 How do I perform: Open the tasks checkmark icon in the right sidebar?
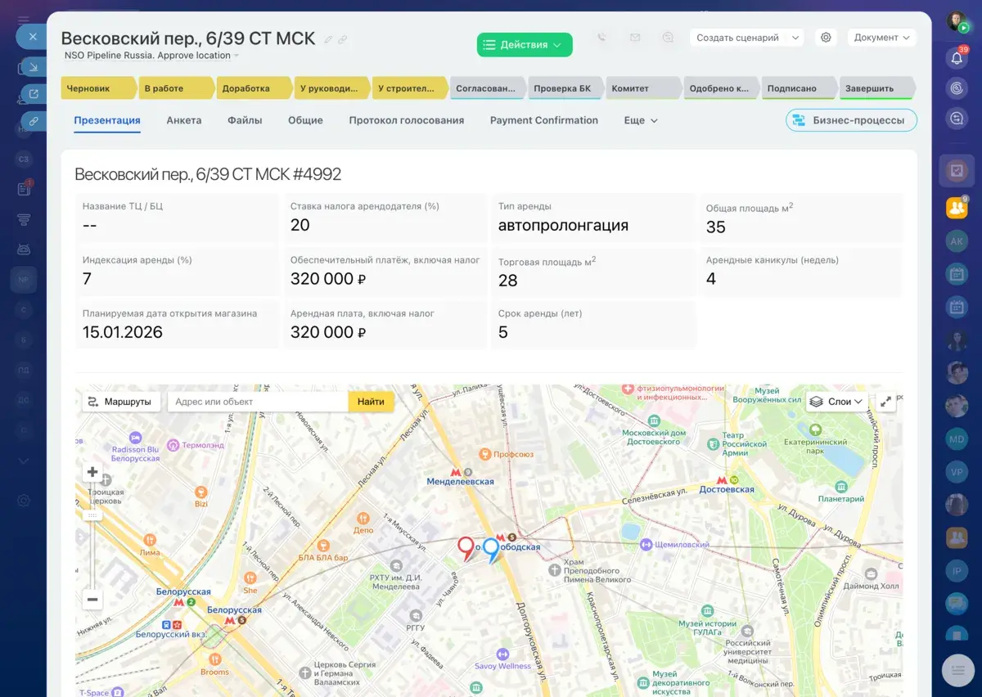[957, 171]
